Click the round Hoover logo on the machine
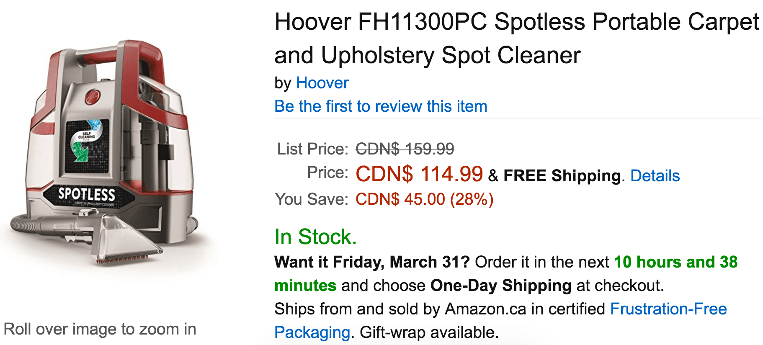763x345 pixels. pos(93,96)
